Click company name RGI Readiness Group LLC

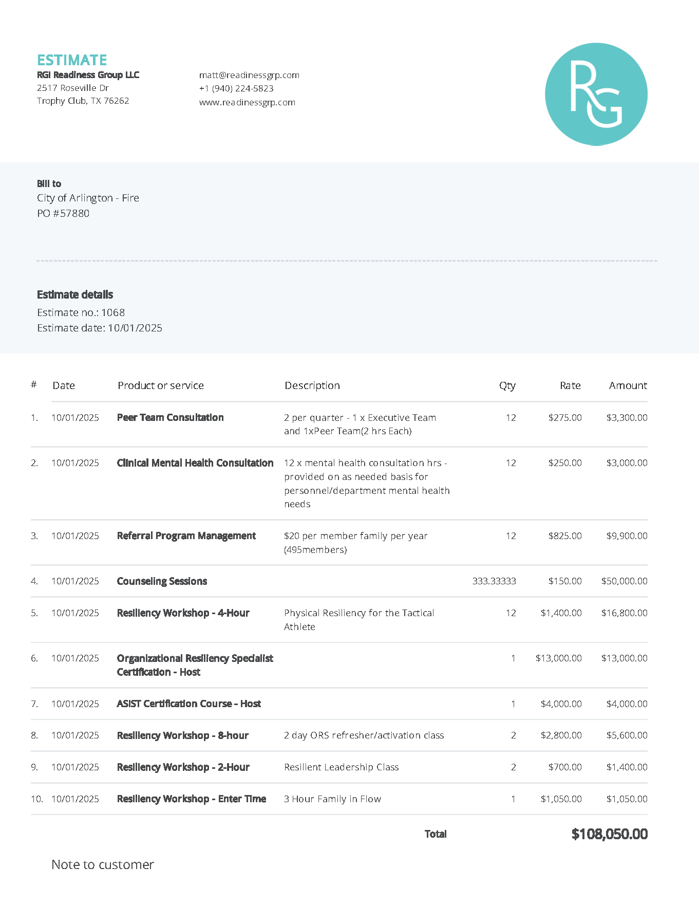coord(88,75)
